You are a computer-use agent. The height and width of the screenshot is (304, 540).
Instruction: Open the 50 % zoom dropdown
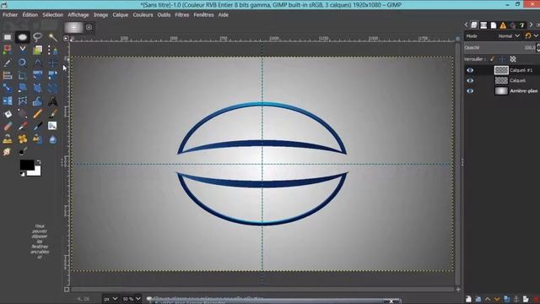tap(132, 299)
